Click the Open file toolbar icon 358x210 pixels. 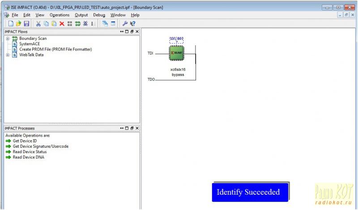(18, 23)
